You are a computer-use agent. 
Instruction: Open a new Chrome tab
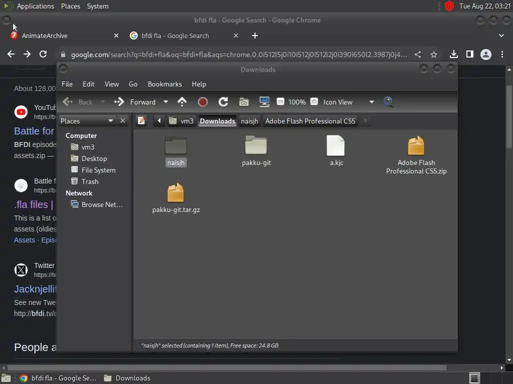(x=255, y=35)
